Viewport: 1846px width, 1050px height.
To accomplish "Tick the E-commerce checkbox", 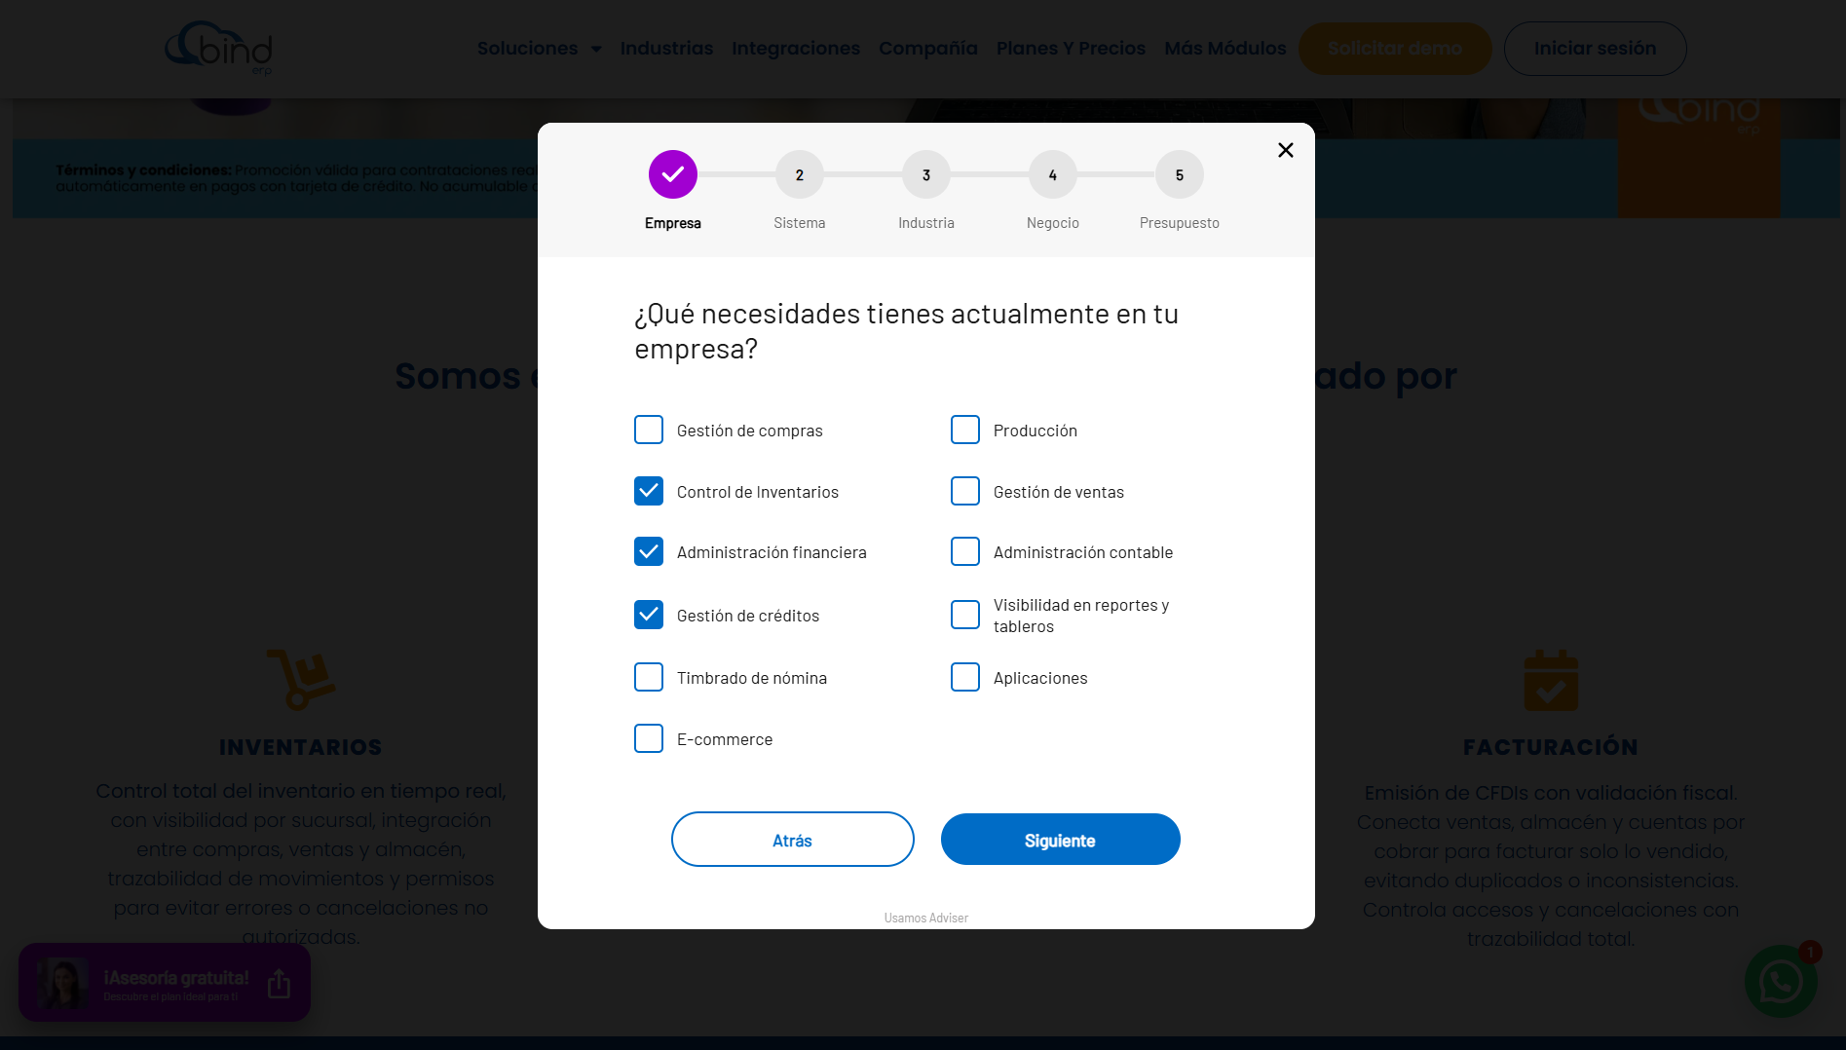I will (649, 738).
